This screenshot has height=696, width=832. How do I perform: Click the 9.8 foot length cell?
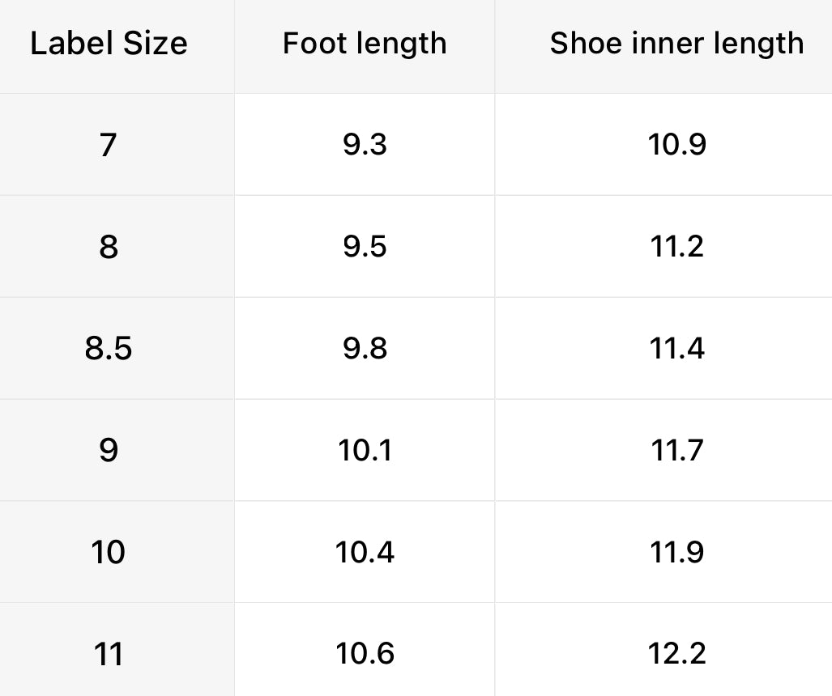coord(365,348)
